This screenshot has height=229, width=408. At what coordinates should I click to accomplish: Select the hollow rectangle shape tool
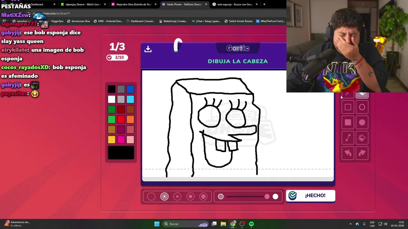pos(348,107)
